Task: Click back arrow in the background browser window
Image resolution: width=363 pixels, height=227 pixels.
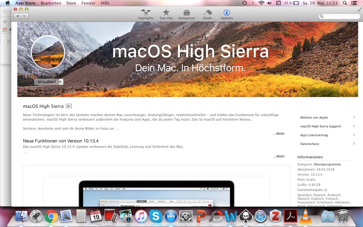Action: click(5, 22)
